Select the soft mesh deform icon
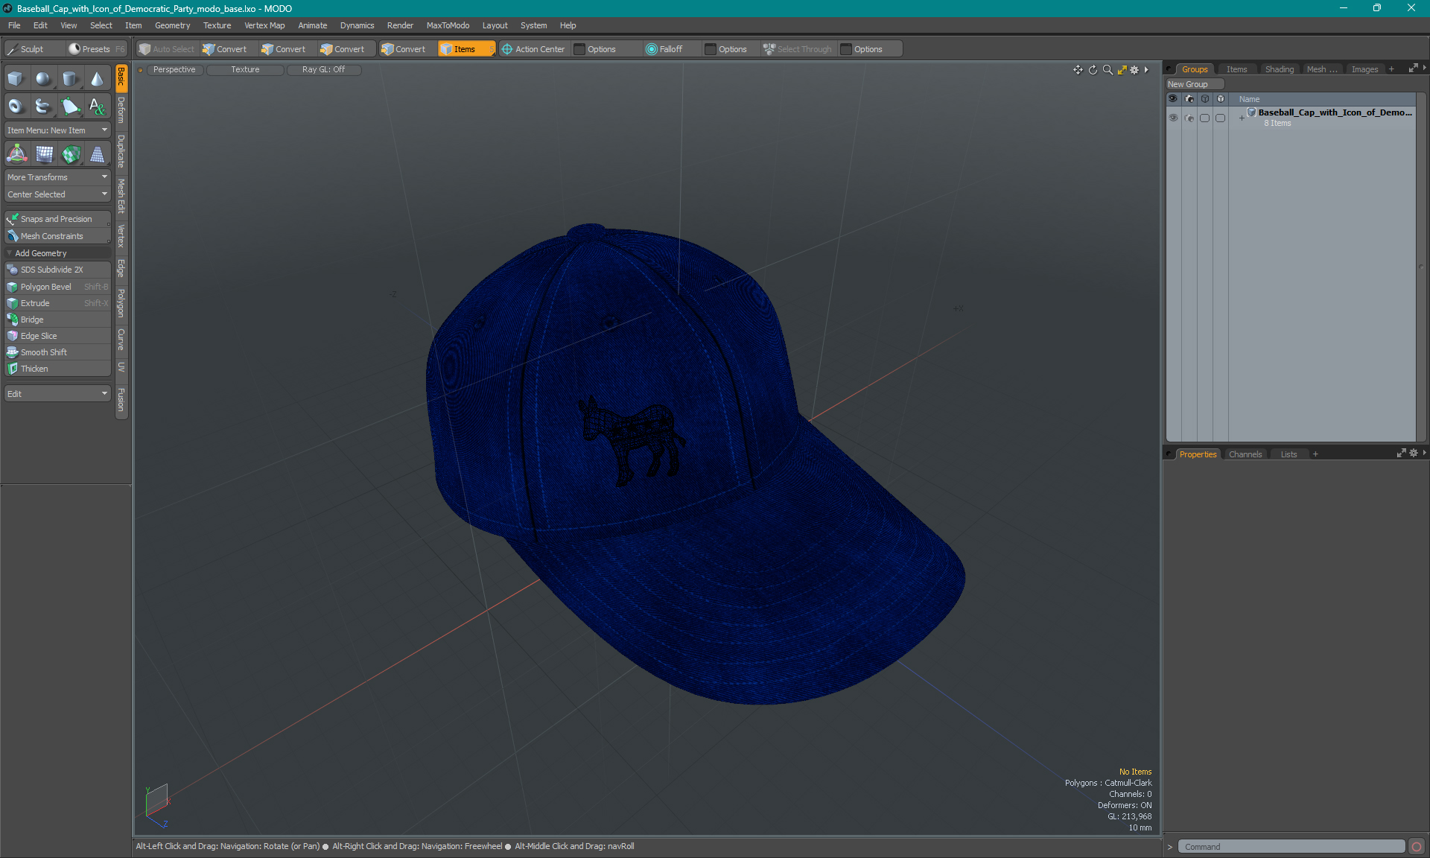Screen dimensions: 1430x858 click(x=44, y=154)
